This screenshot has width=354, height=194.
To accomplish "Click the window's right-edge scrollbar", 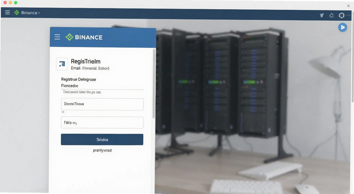I will (353, 57).
